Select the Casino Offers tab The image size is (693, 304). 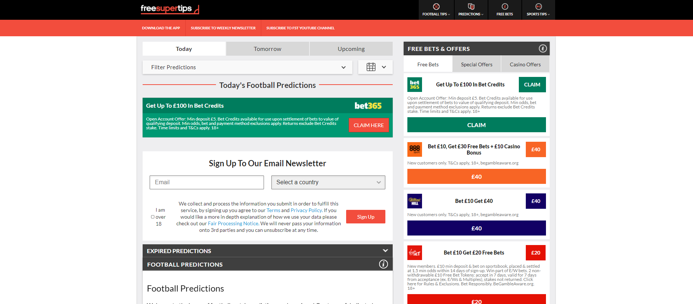coord(525,64)
